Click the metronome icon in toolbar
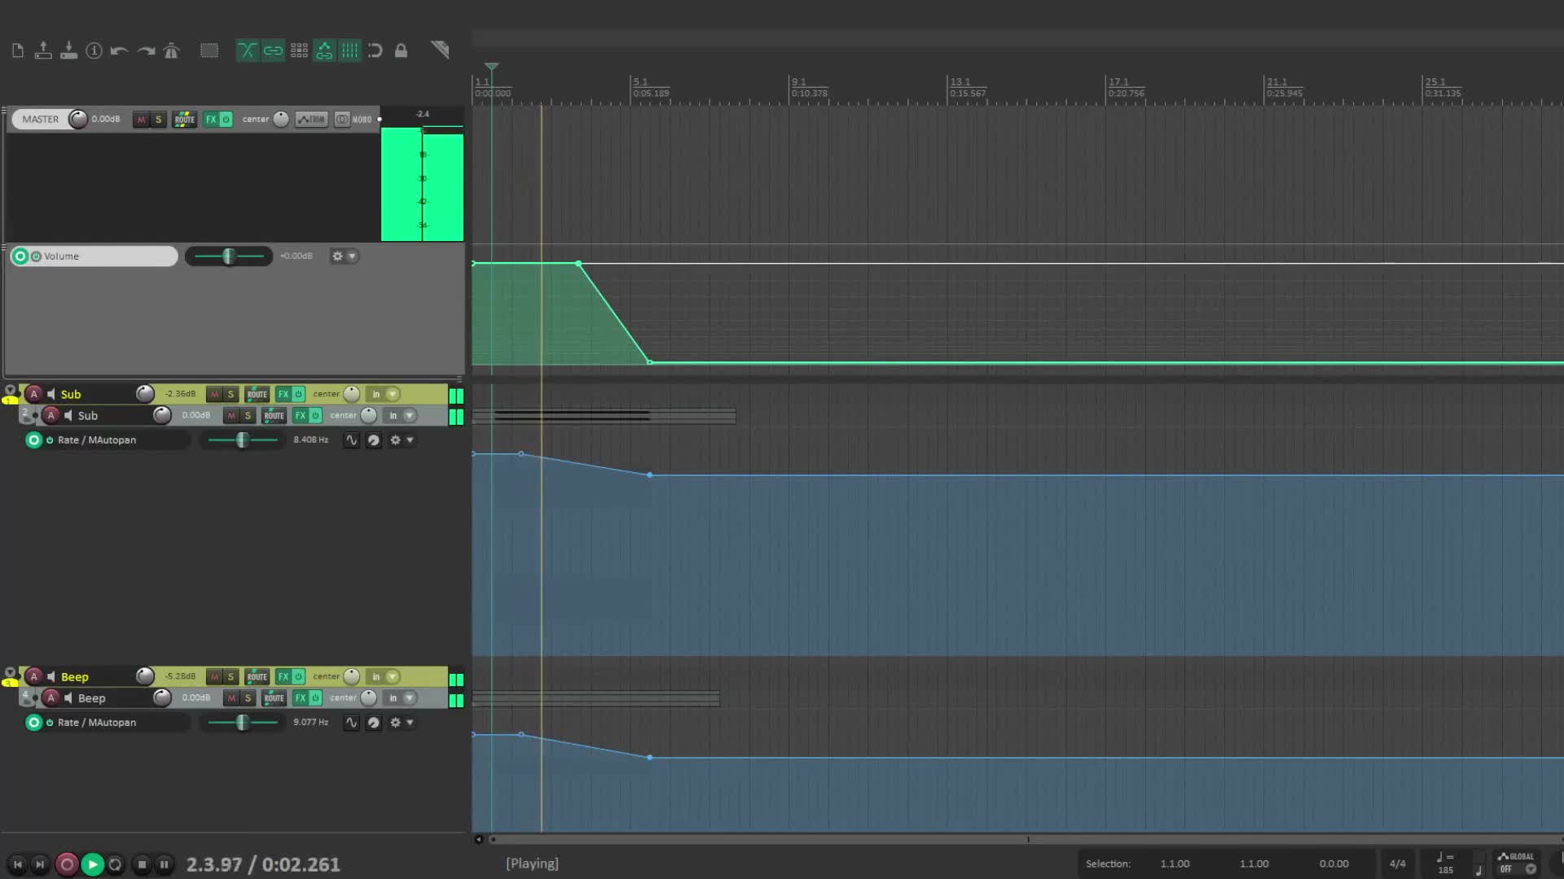This screenshot has height=879, width=1564. point(171,50)
